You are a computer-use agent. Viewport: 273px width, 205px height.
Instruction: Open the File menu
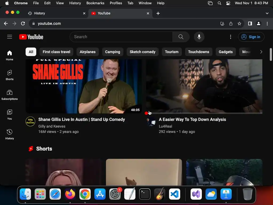pyautogui.click(x=36, y=3)
